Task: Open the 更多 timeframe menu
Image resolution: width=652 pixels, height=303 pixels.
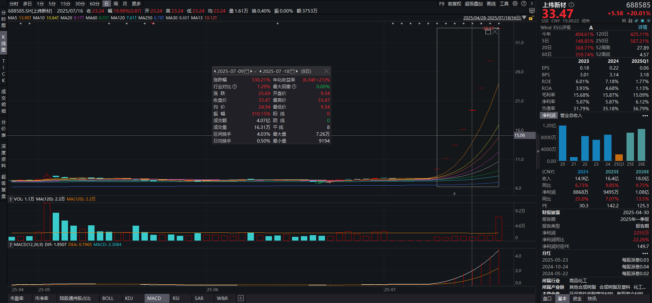Action: coord(136,4)
